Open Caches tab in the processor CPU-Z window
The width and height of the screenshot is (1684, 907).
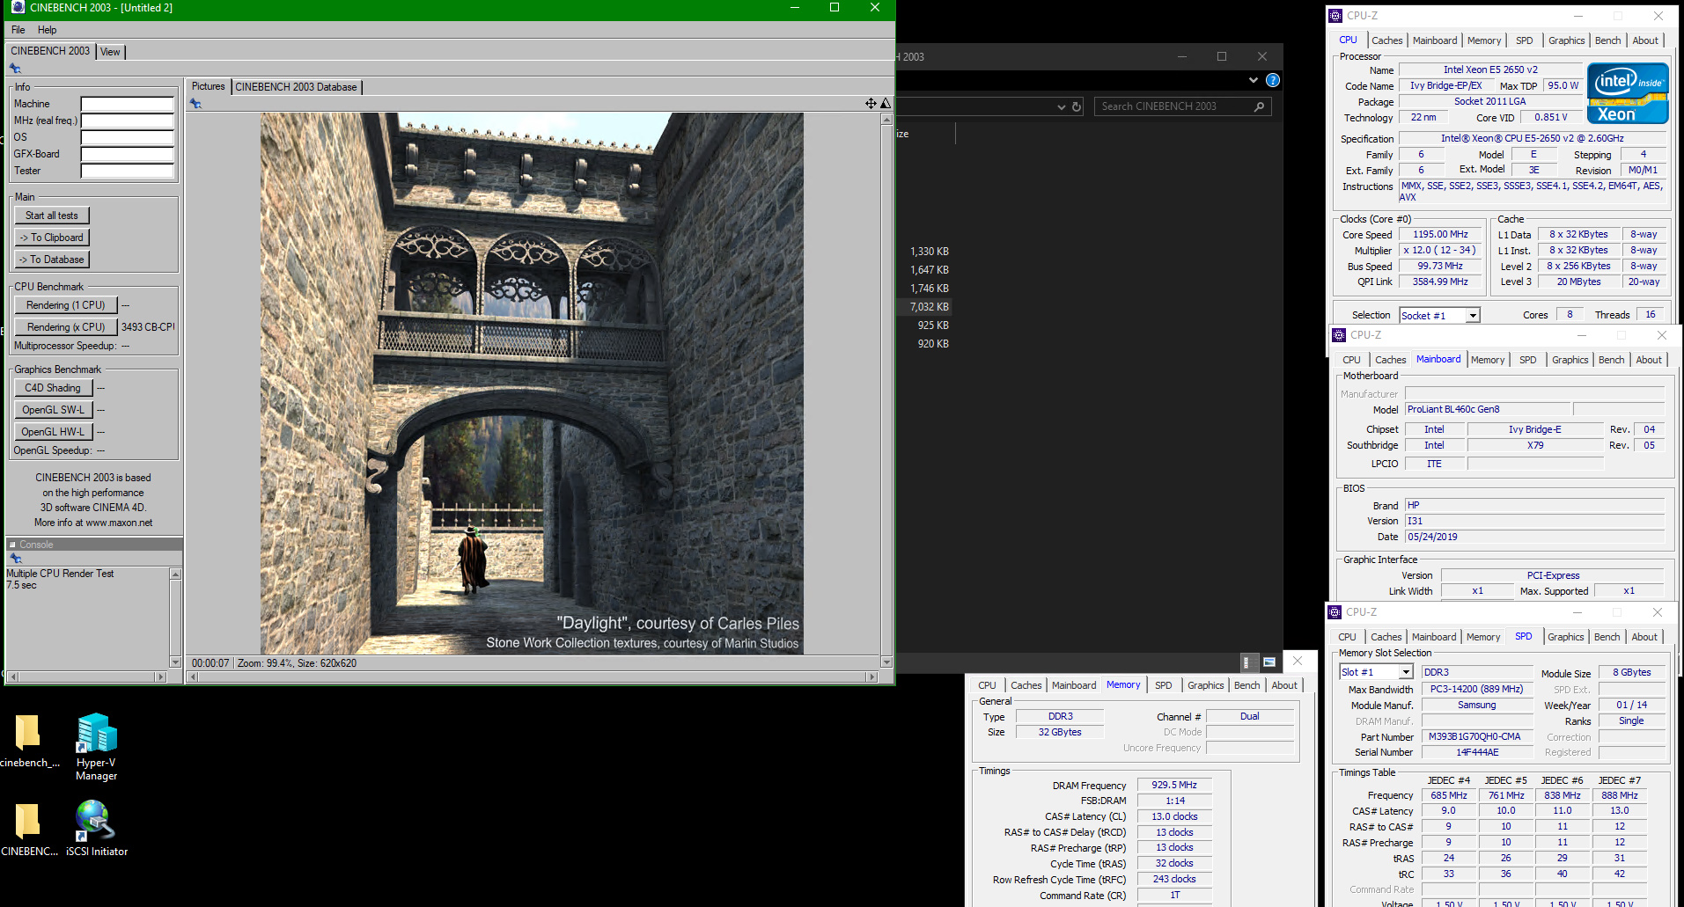pos(1386,40)
